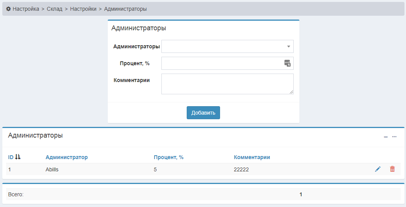This screenshot has height=207, width=406.
Task: Select the Администраторы breadcrumb item
Action: click(x=125, y=9)
